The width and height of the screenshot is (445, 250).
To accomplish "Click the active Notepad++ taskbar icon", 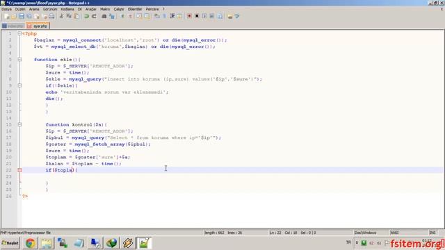I will click(144, 243).
